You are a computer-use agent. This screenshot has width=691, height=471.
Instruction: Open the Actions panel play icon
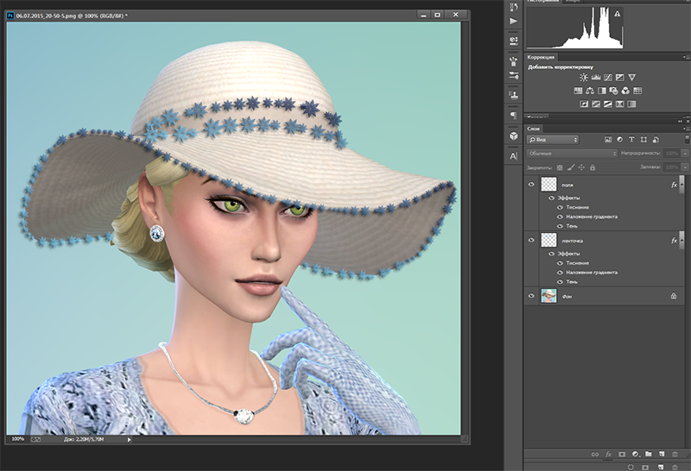[513, 21]
